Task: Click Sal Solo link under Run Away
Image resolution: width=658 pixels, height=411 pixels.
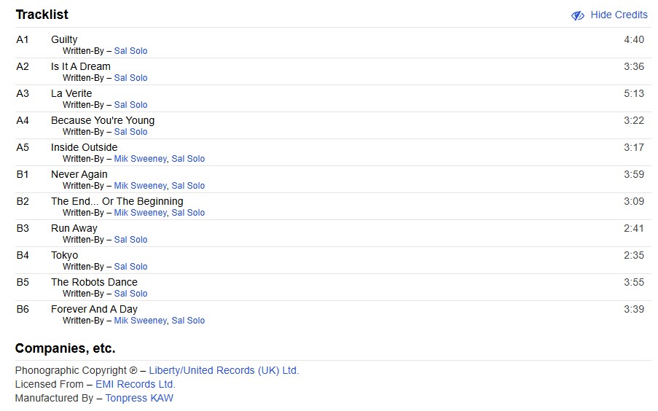Action: click(130, 240)
